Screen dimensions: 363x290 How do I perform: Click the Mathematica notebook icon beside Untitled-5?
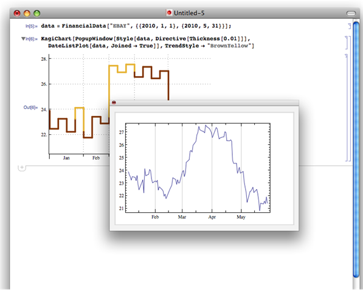click(169, 13)
